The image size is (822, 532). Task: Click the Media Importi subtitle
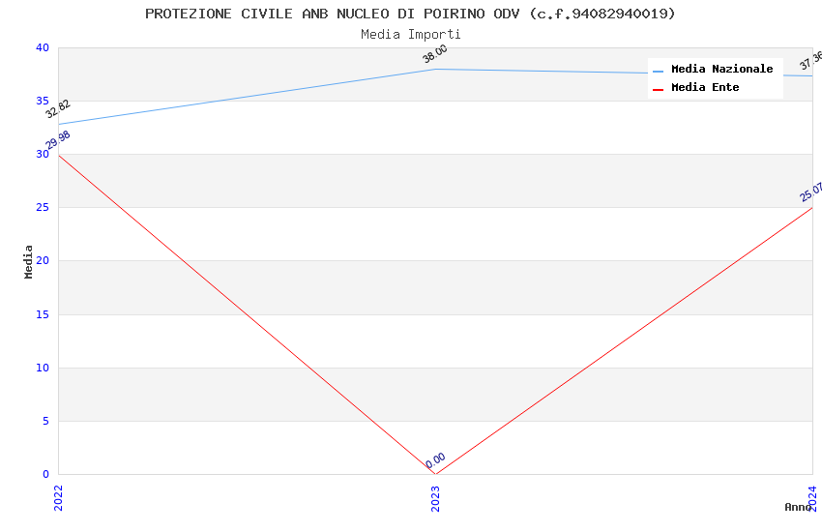[x=410, y=35]
